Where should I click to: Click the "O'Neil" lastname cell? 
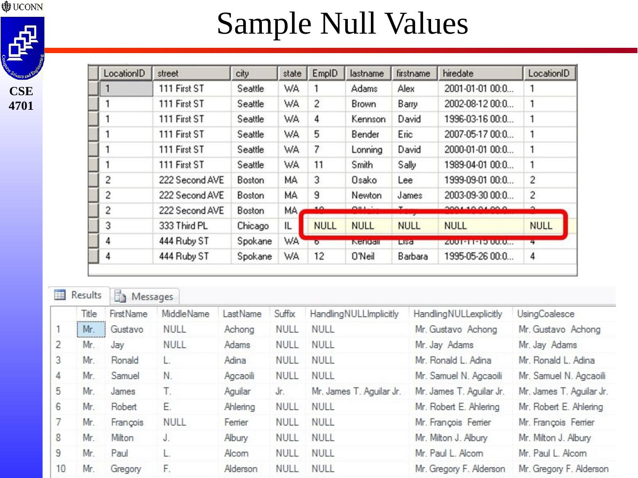click(368, 256)
